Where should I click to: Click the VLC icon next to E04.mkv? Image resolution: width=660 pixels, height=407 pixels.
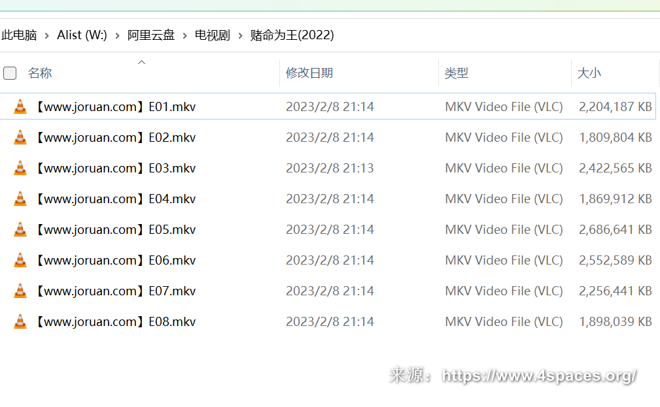[x=20, y=199]
